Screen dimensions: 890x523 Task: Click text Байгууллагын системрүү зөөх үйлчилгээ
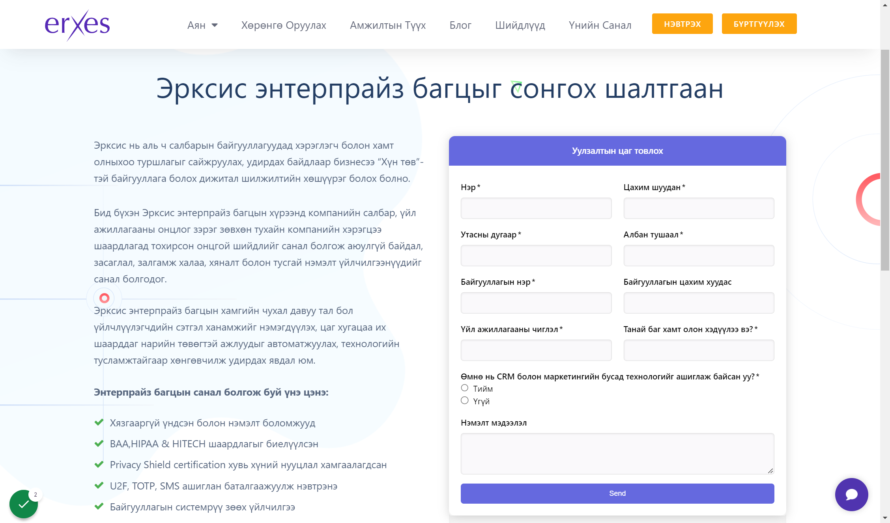click(x=202, y=507)
